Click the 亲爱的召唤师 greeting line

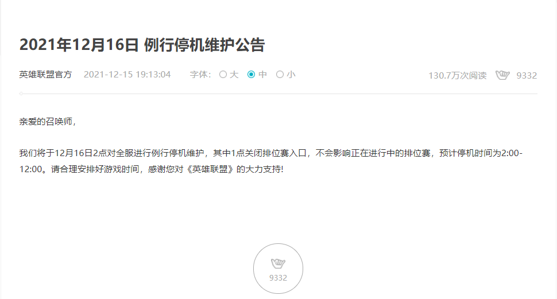pyautogui.click(x=47, y=122)
